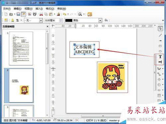Open the 插入(I) menu
Screen dimensions: 166x124
(39, 9)
